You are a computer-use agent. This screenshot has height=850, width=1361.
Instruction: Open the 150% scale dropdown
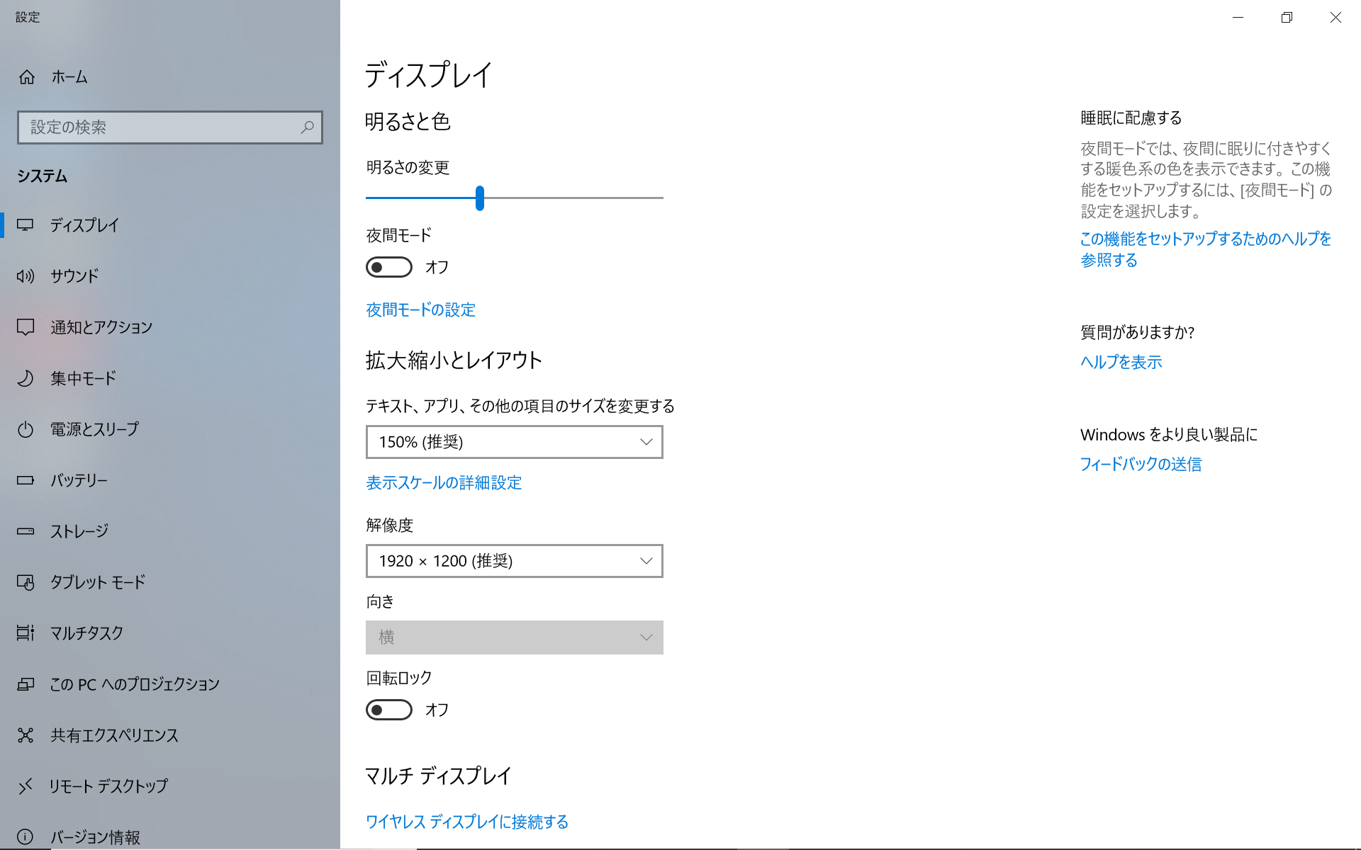point(514,442)
